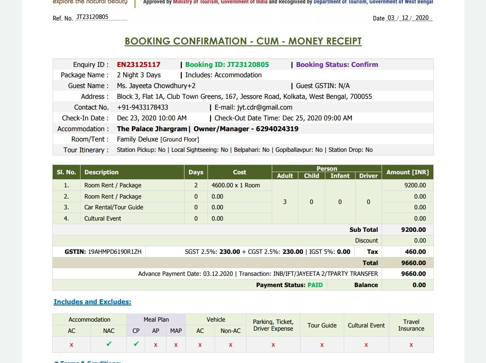Click the SGST 2.5%: 230.00 text
Image resolution: width=486 pixels, height=363 pixels.
pos(212,252)
